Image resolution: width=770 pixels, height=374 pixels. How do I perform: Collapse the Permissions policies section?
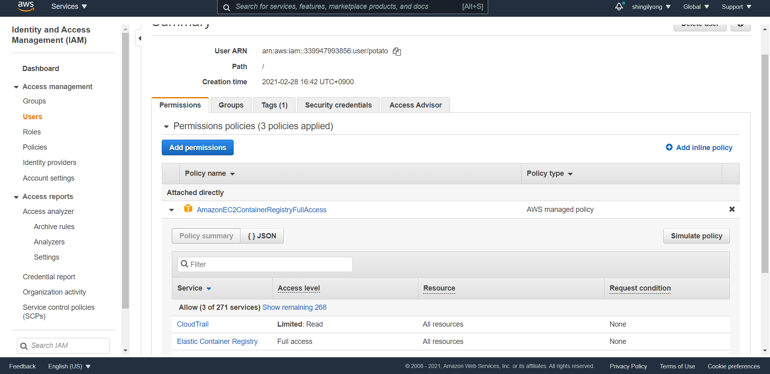pyautogui.click(x=166, y=127)
